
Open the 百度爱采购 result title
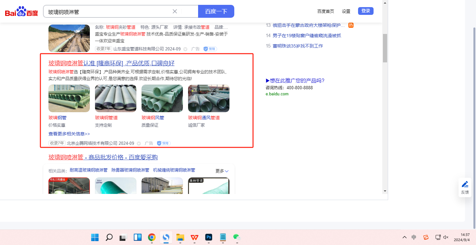[x=103, y=157]
